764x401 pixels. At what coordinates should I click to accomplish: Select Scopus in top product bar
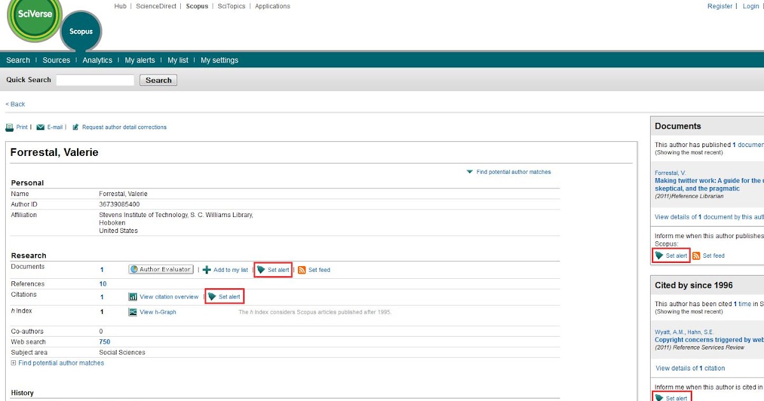point(197,6)
